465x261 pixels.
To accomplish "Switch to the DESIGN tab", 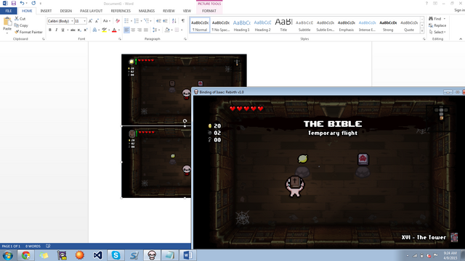I will click(x=66, y=11).
